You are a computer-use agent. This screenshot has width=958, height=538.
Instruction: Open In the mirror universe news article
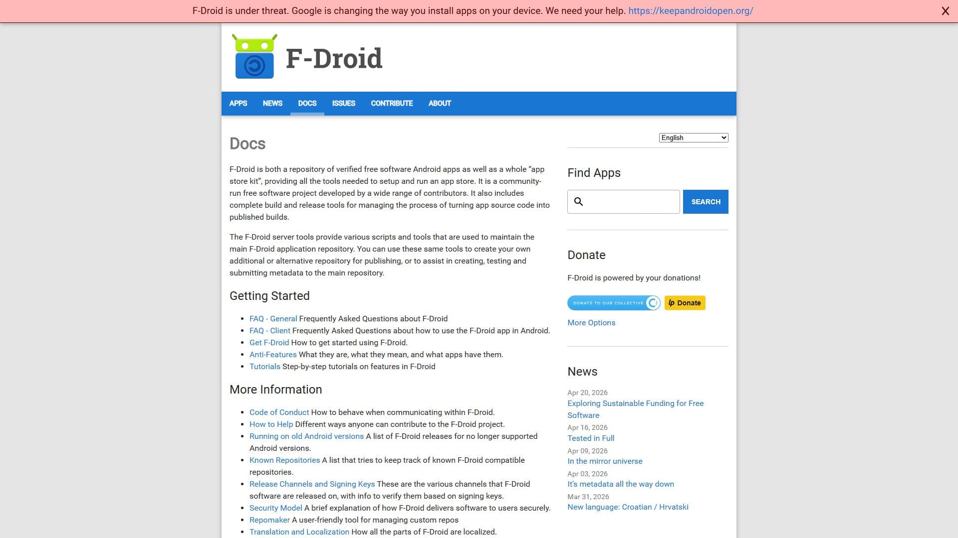pyautogui.click(x=605, y=461)
